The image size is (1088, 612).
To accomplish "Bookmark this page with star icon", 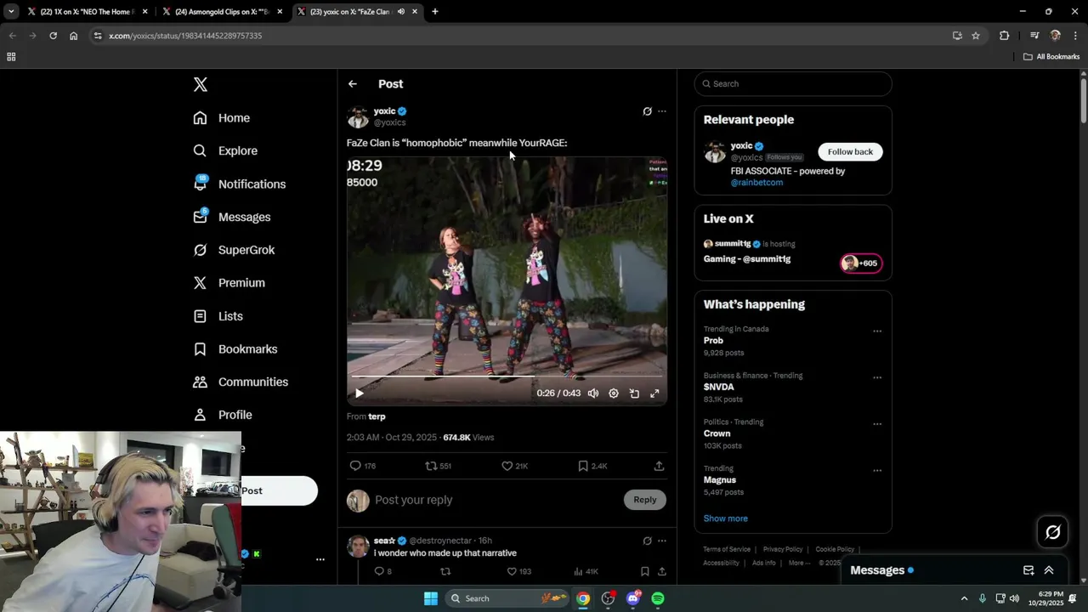I will click(976, 36).
